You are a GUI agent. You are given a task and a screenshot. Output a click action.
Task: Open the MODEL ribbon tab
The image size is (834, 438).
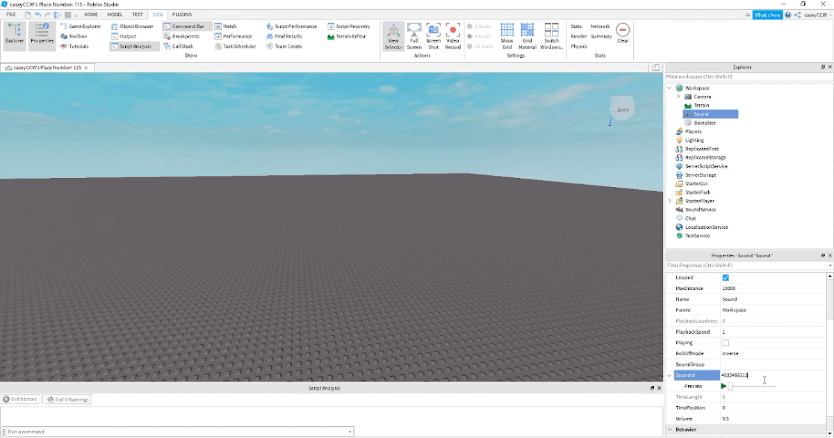coord(115,15)
